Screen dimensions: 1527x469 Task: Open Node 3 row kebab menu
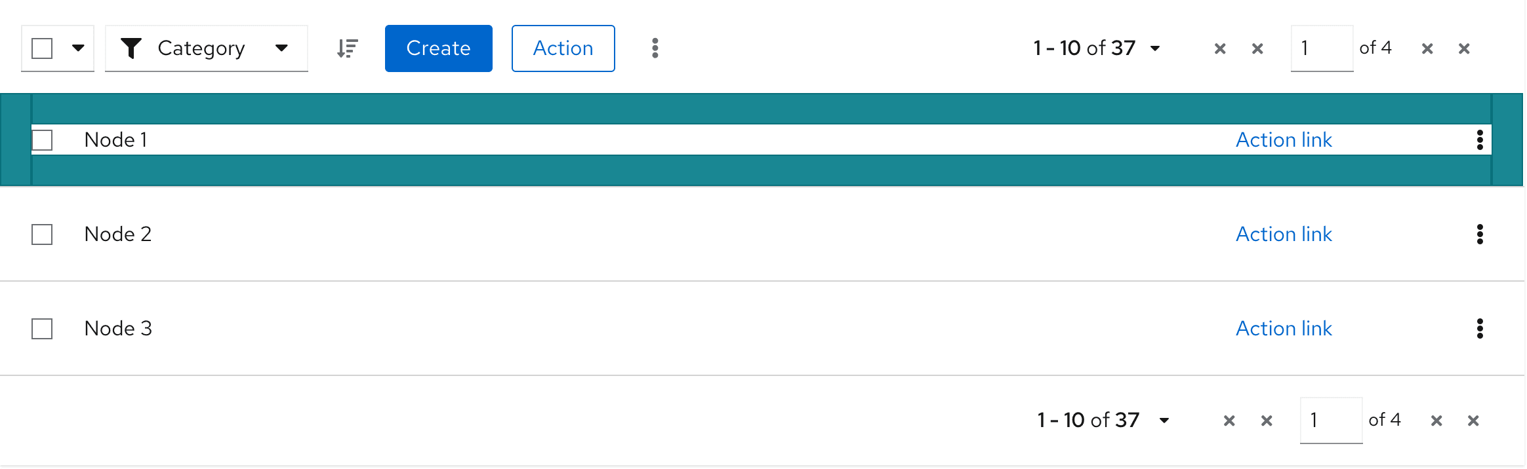pyautogui.click(x=1480, y=328)
